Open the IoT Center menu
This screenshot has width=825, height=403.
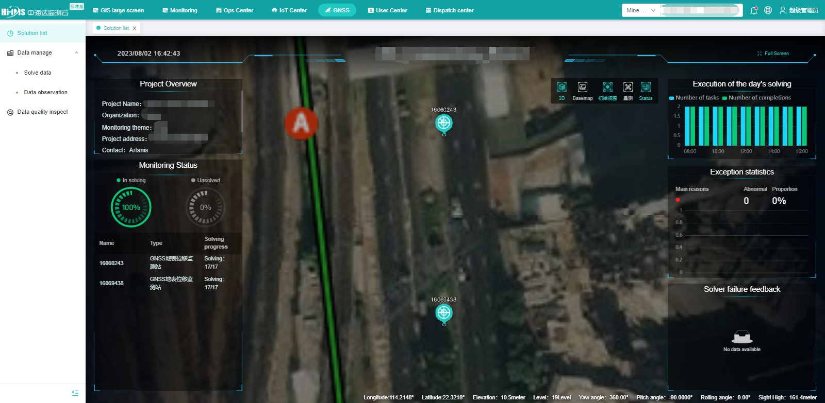point(289,10)
